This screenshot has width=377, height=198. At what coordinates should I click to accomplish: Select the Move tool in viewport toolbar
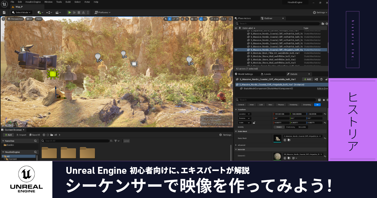[x=169, y=19]
